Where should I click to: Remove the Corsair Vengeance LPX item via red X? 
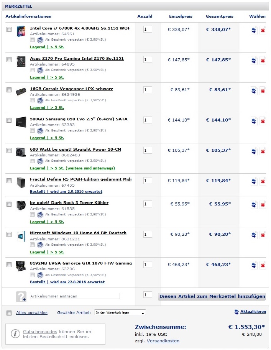[x=263, y=90]
